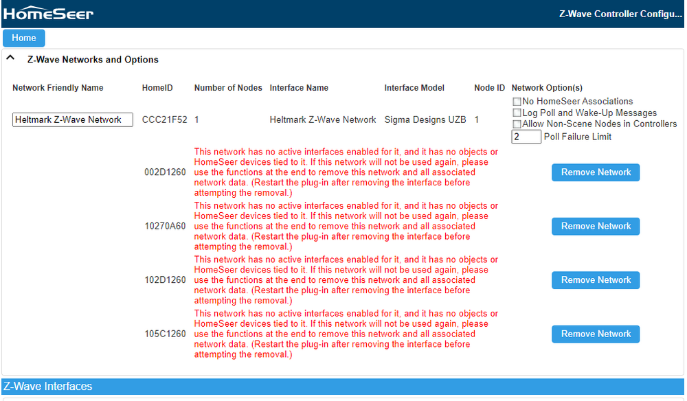Enable No HomeSeer Associations checkbox
This screenshot has width=687, height=401.
pyautogui.click(x=517, y=102)
